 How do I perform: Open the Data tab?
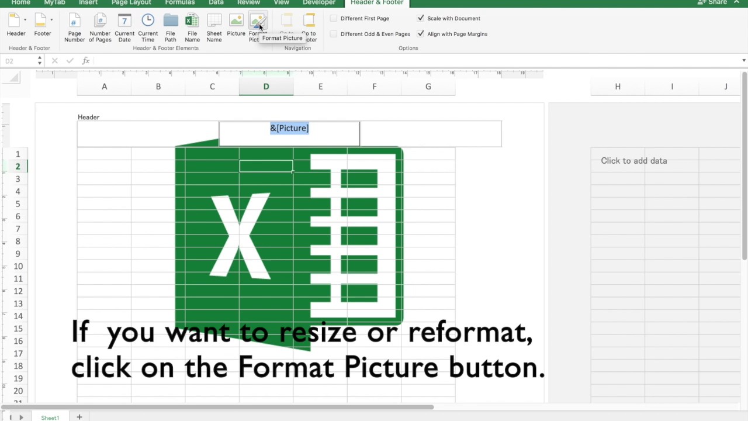216,3
